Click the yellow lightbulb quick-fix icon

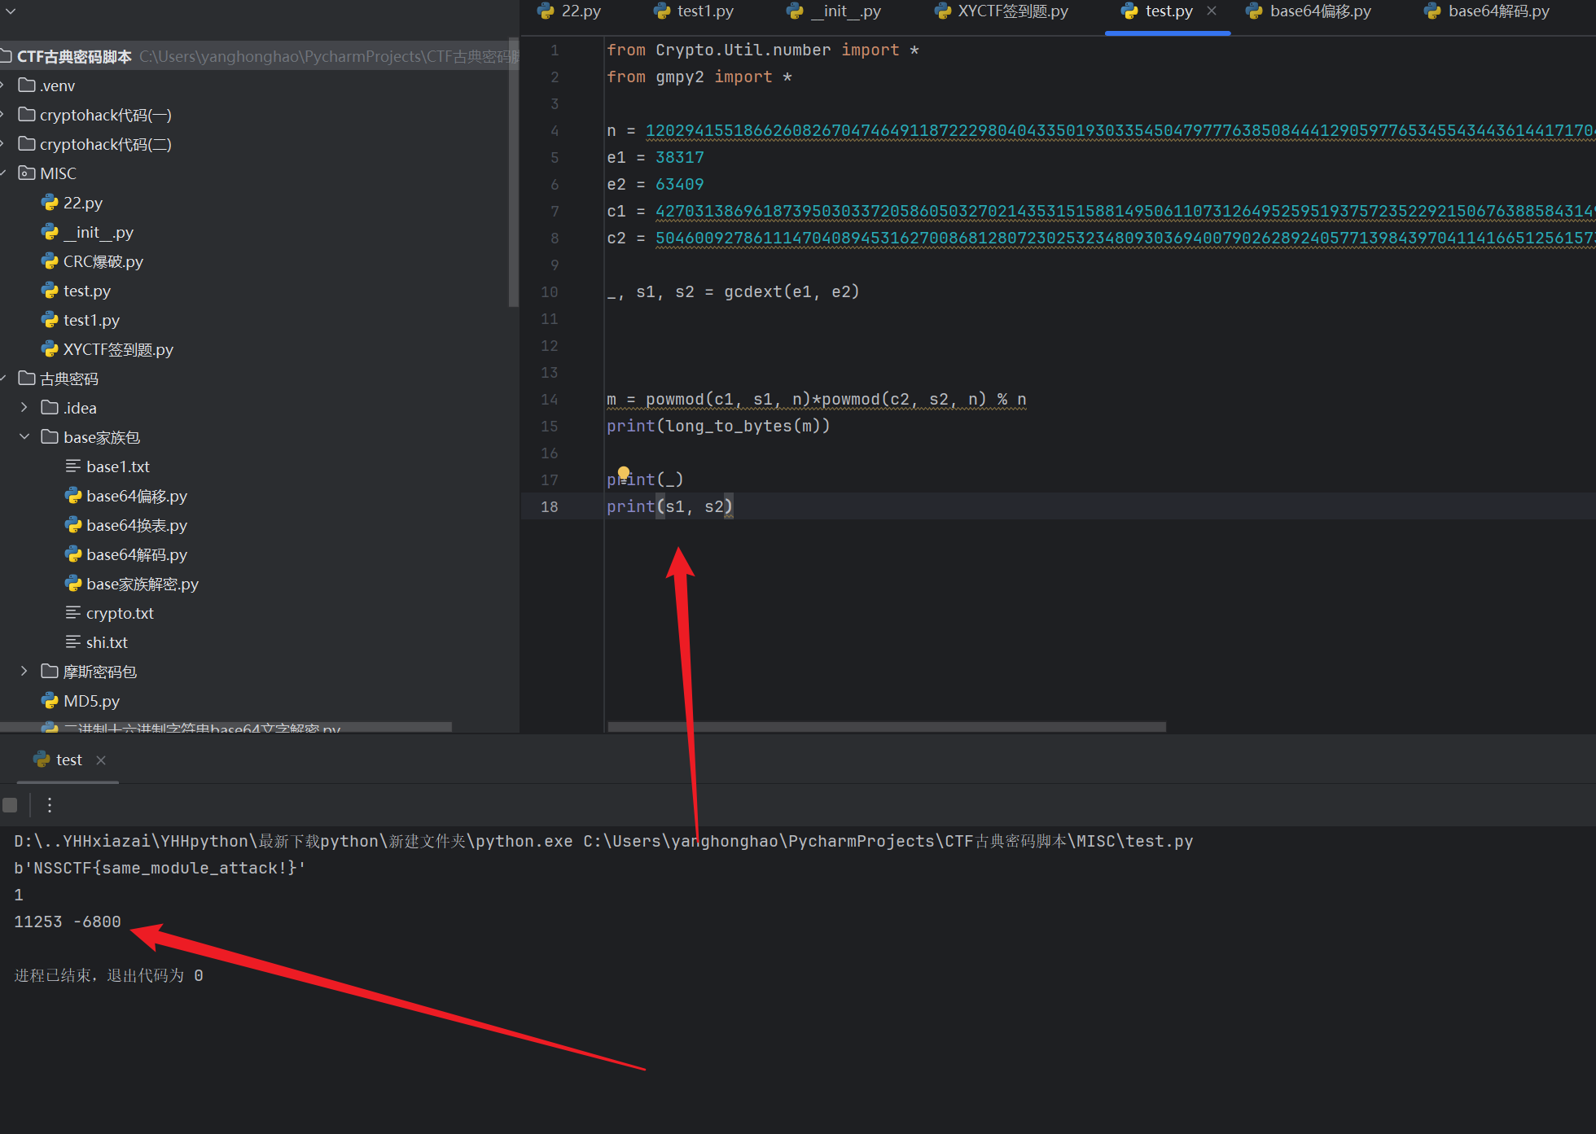624,473
